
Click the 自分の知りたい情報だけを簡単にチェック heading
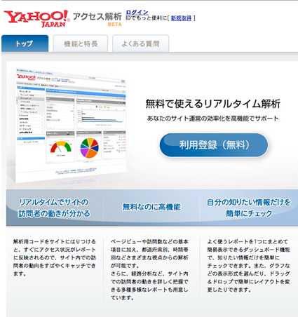[249, 208]
